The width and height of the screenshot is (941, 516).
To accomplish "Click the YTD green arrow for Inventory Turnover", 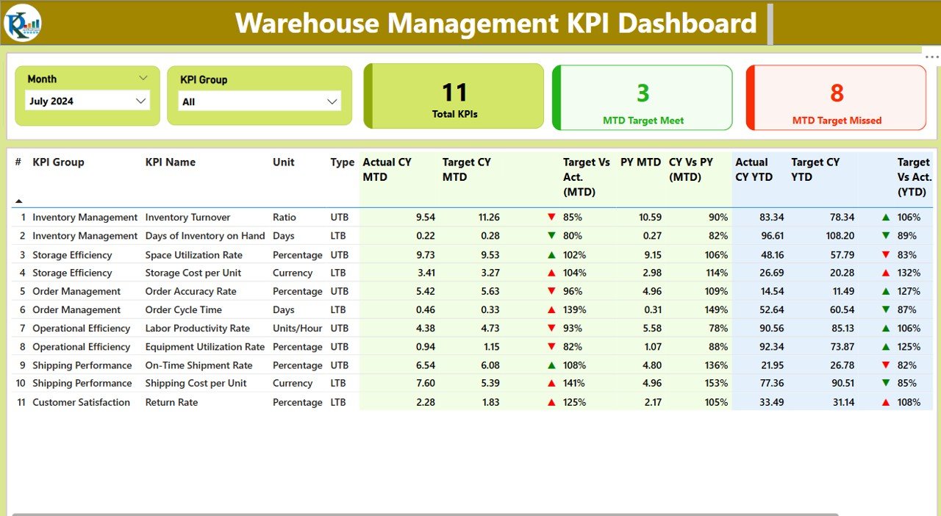I will [x=886, y=218].
